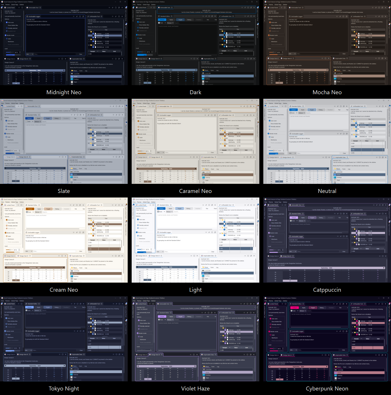391x395 pixels.
Task: Select Wireframe radio button in Neutral theme
Action: pyautogui.click(x=270, y=140)
